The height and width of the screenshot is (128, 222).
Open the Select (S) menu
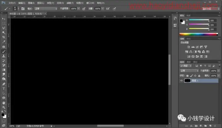pyautogui.click(x=60, y=3)
